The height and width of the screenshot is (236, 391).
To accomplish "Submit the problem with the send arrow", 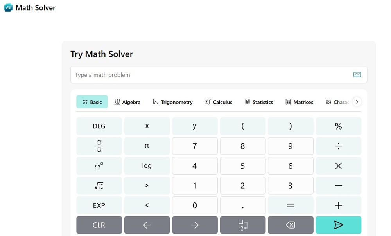I will click(338, 225).
